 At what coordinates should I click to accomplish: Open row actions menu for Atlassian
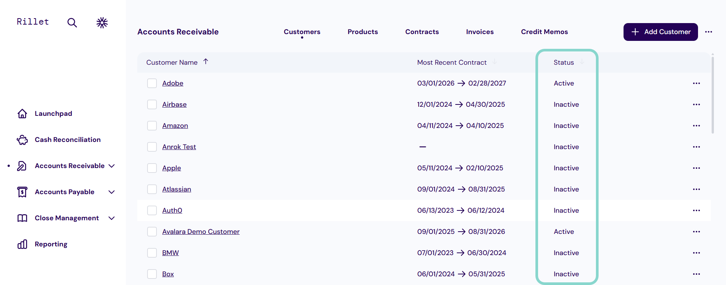[x=696, y=189]
